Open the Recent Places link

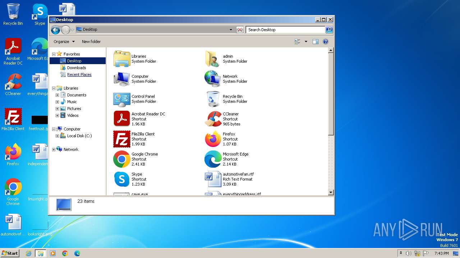click(x=79, y=75)
